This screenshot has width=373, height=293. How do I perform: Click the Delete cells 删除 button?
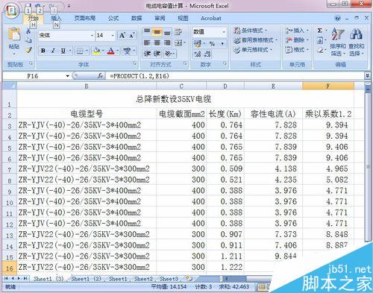pos(297,40)
